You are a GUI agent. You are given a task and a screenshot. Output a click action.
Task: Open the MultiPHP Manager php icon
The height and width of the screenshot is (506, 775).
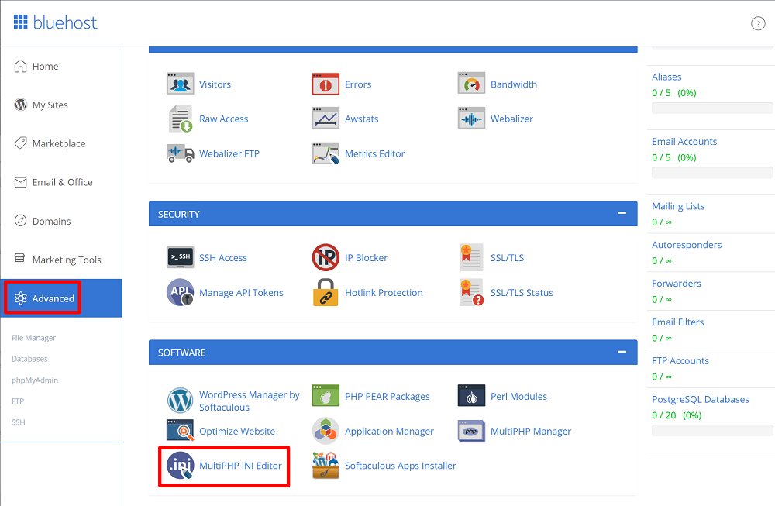click(x=471, y=430)
